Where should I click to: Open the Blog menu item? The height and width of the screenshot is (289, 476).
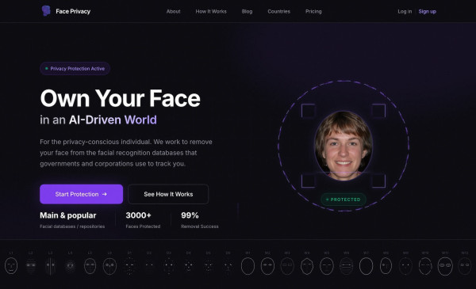(x=247, y=12)
